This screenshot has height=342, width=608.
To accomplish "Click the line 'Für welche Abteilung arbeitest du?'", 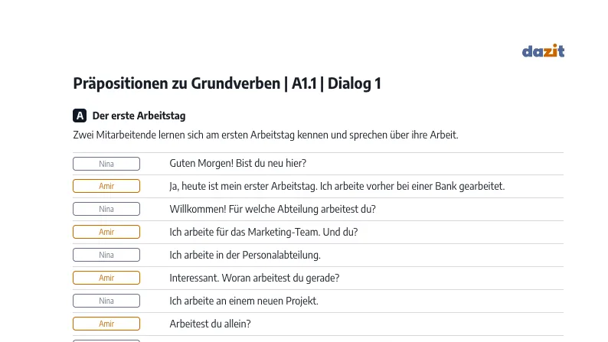I will pos(302,209).
